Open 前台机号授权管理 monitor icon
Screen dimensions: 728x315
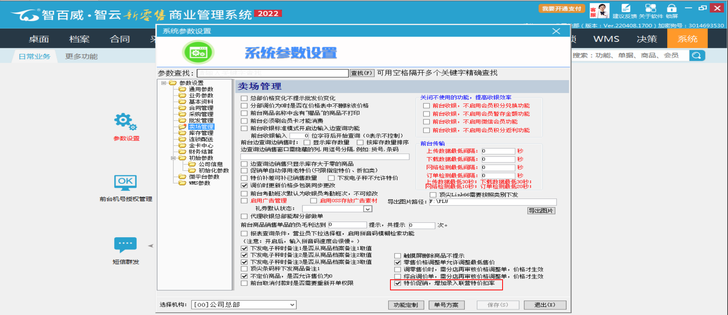pos(125,183)
